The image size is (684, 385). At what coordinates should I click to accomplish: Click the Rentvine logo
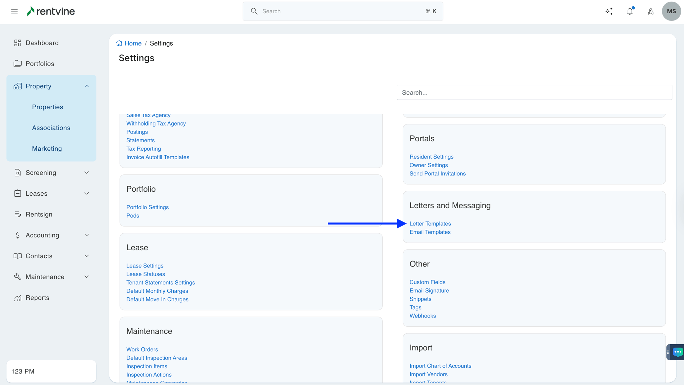pos(51,11)
